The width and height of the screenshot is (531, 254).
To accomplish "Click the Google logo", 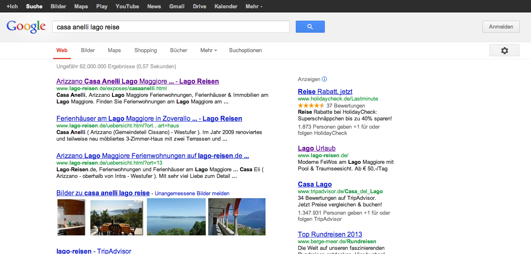I will (x=26, y=26).
